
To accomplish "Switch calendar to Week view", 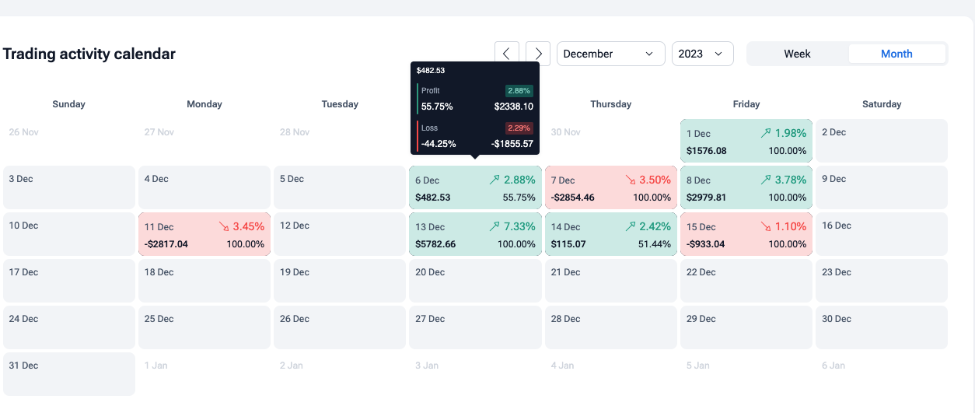I will click(797, 54).
